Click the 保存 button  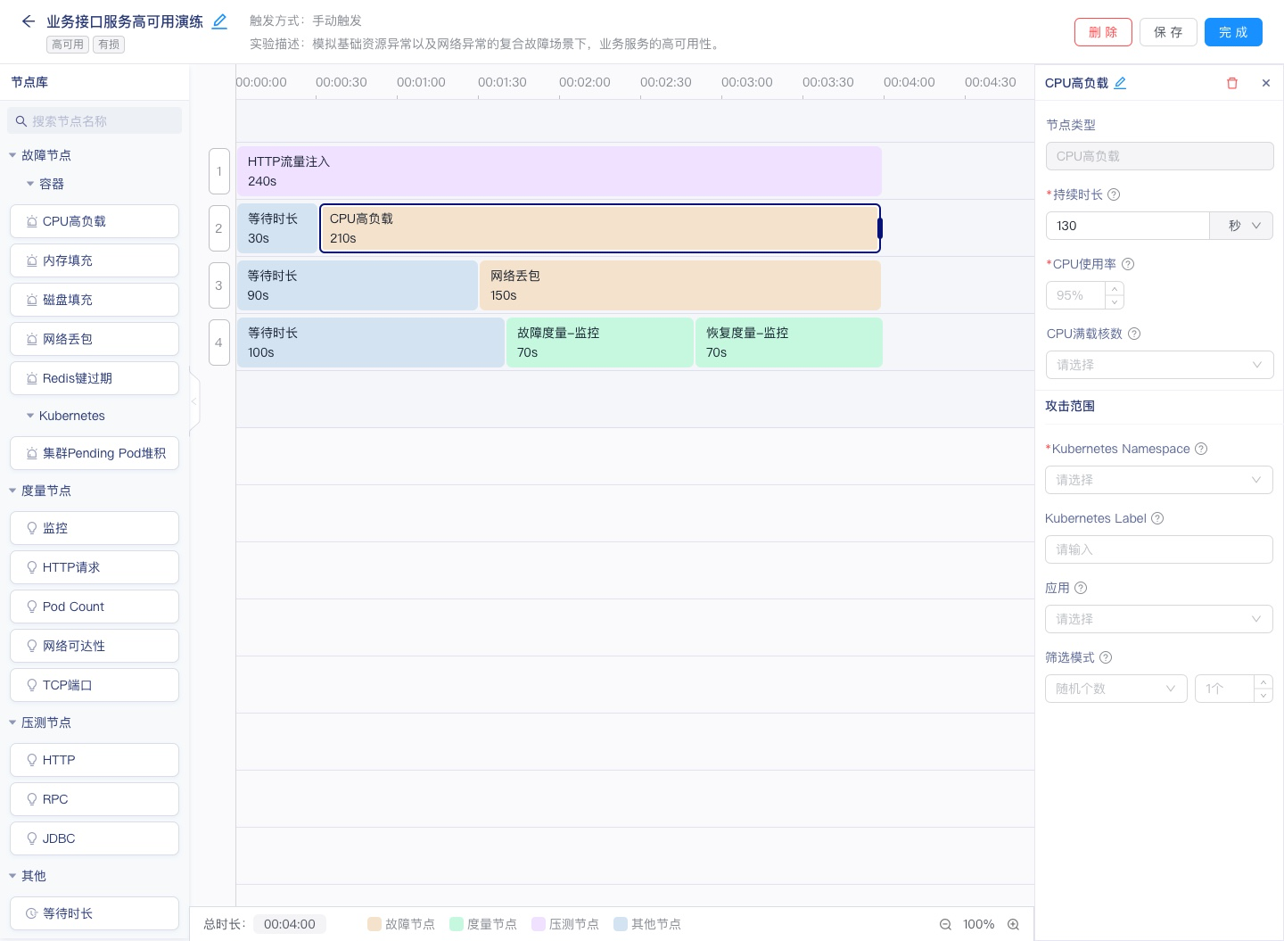coord(1168,32)
